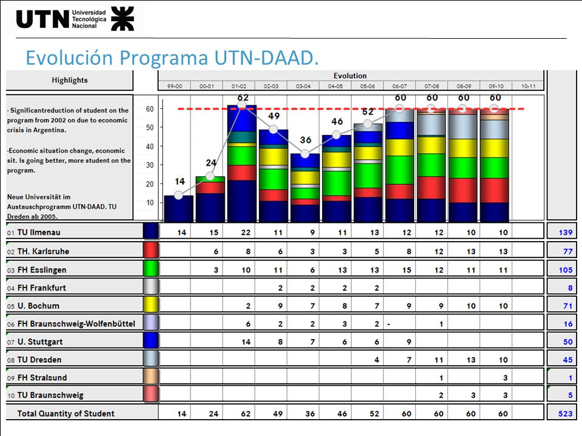Click the gray FH Frankfurt color swatch
Image resolution: width=582 pixels, height=436 pixels.
pyautogui.click(x=151, y=287)
